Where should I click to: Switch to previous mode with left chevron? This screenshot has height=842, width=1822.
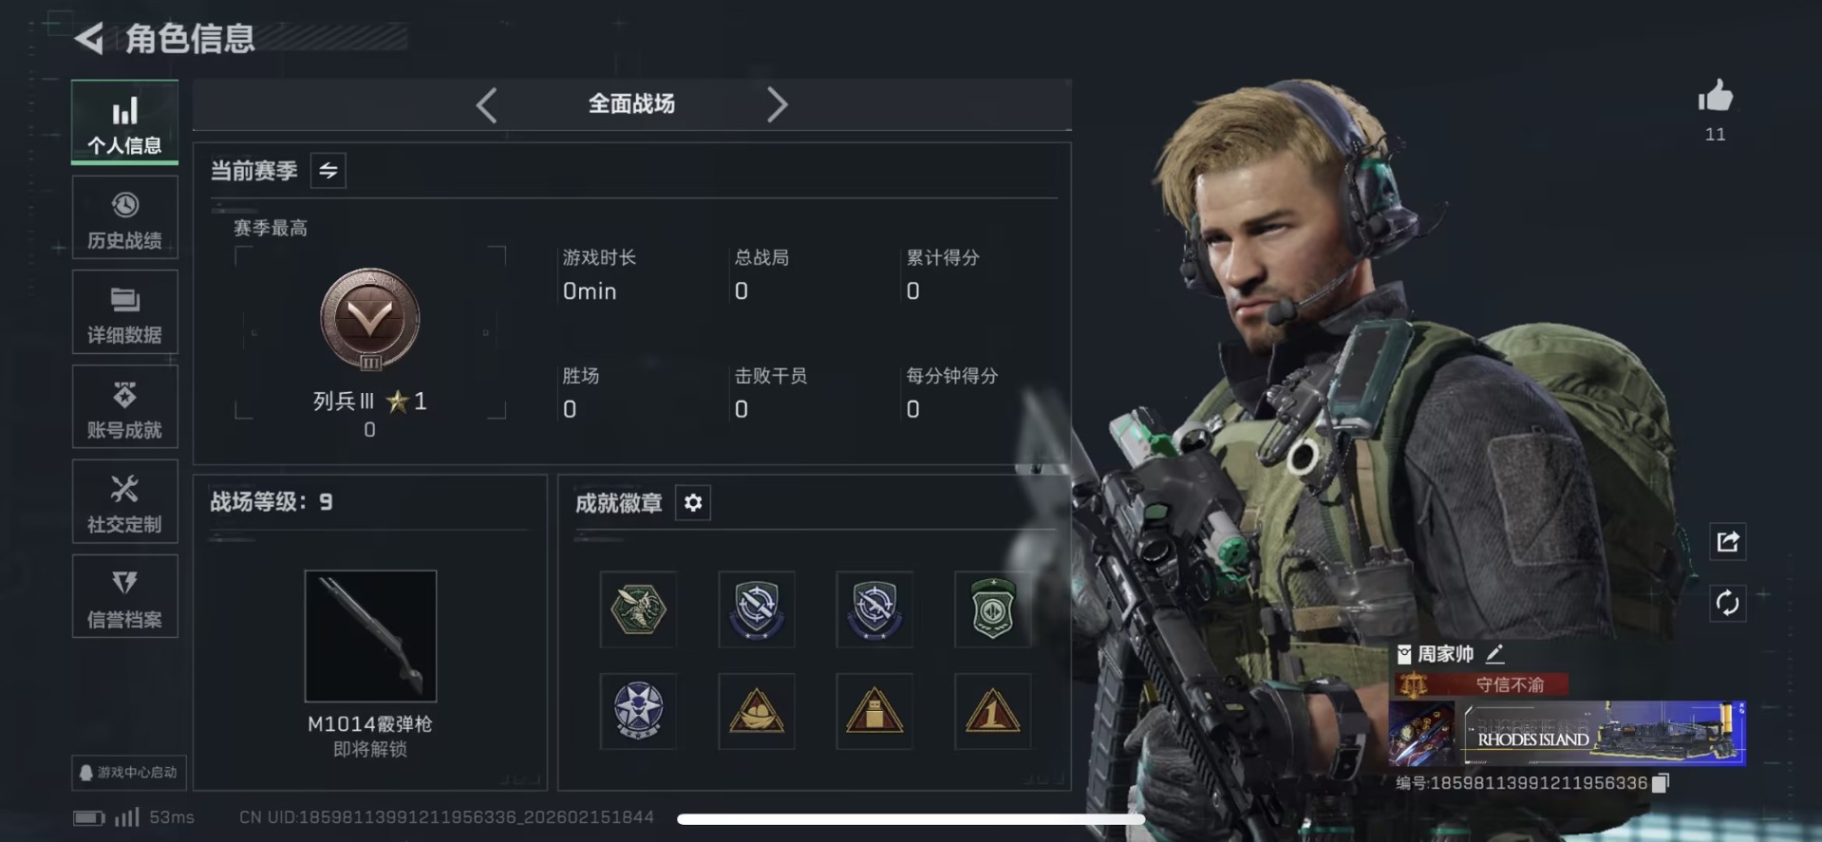coord(487,104)
